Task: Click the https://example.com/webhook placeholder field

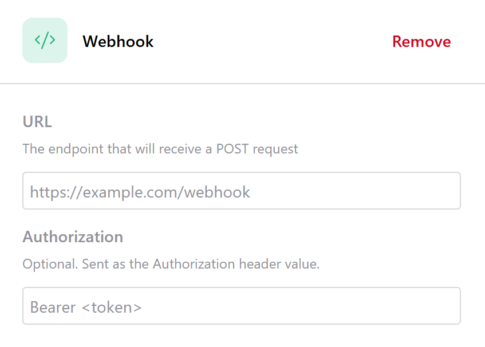Action: 242,191
